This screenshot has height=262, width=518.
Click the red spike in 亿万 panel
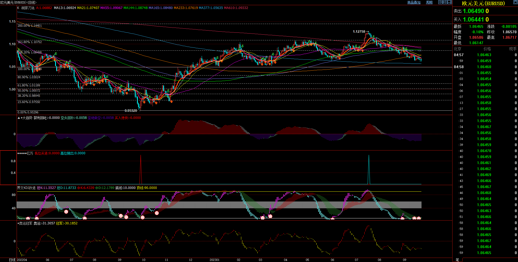pyautogui.click(x=141, y=169)
